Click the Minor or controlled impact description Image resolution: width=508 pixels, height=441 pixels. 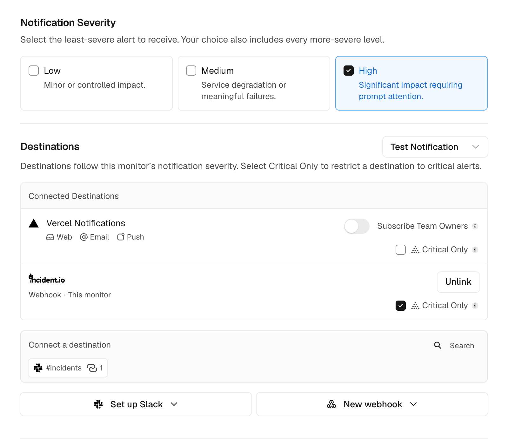(95, 85)
